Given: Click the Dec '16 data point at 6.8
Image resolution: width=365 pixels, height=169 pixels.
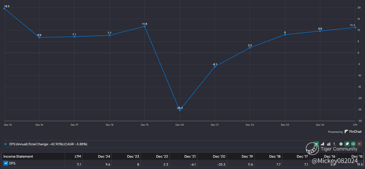Looking at the screenshot, I should 39,37.
